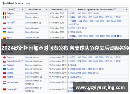Screen dimensions: 130x94
Task: Click the Spain flag icon
Action: tap(4, 38)
